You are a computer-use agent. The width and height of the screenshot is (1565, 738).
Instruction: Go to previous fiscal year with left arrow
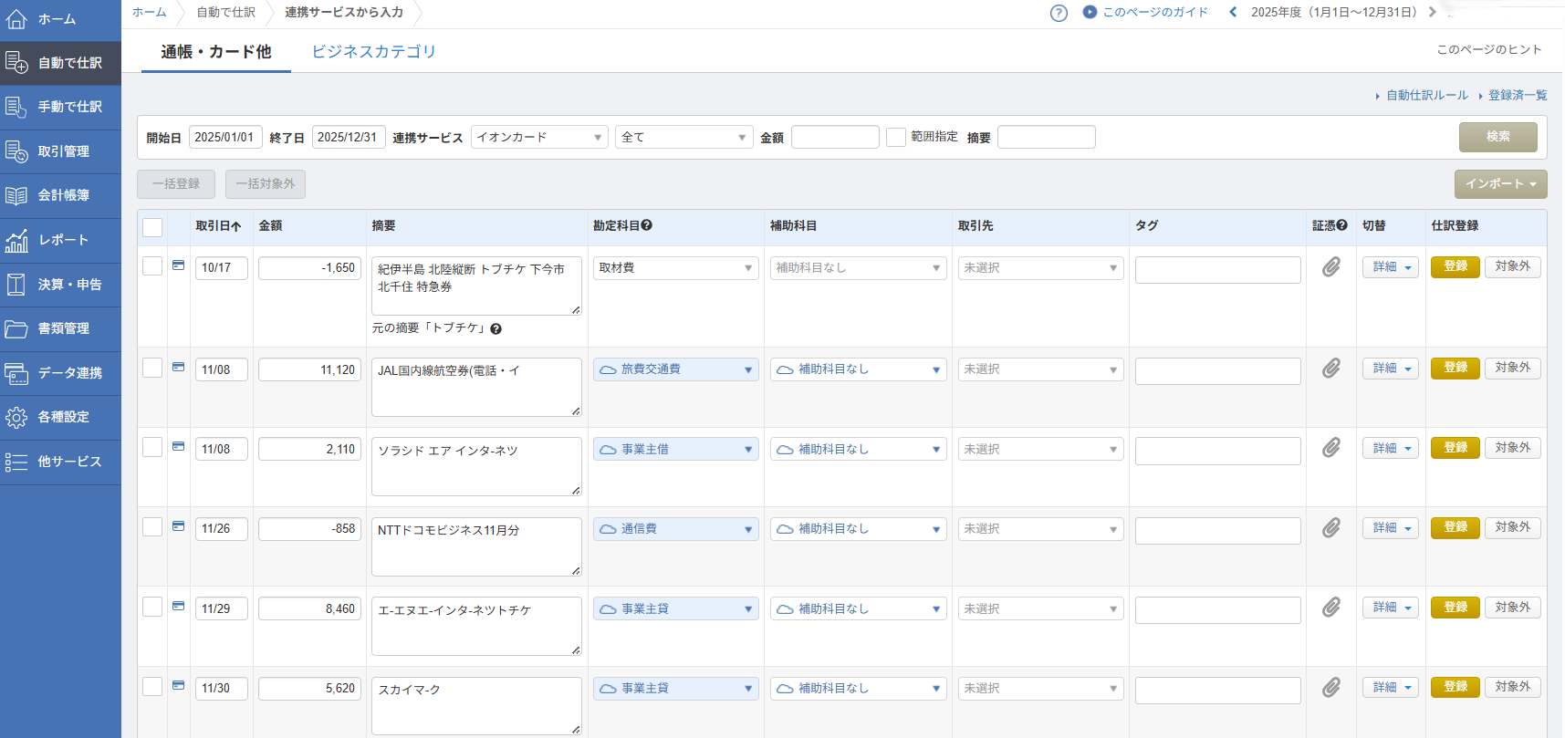1233,12
